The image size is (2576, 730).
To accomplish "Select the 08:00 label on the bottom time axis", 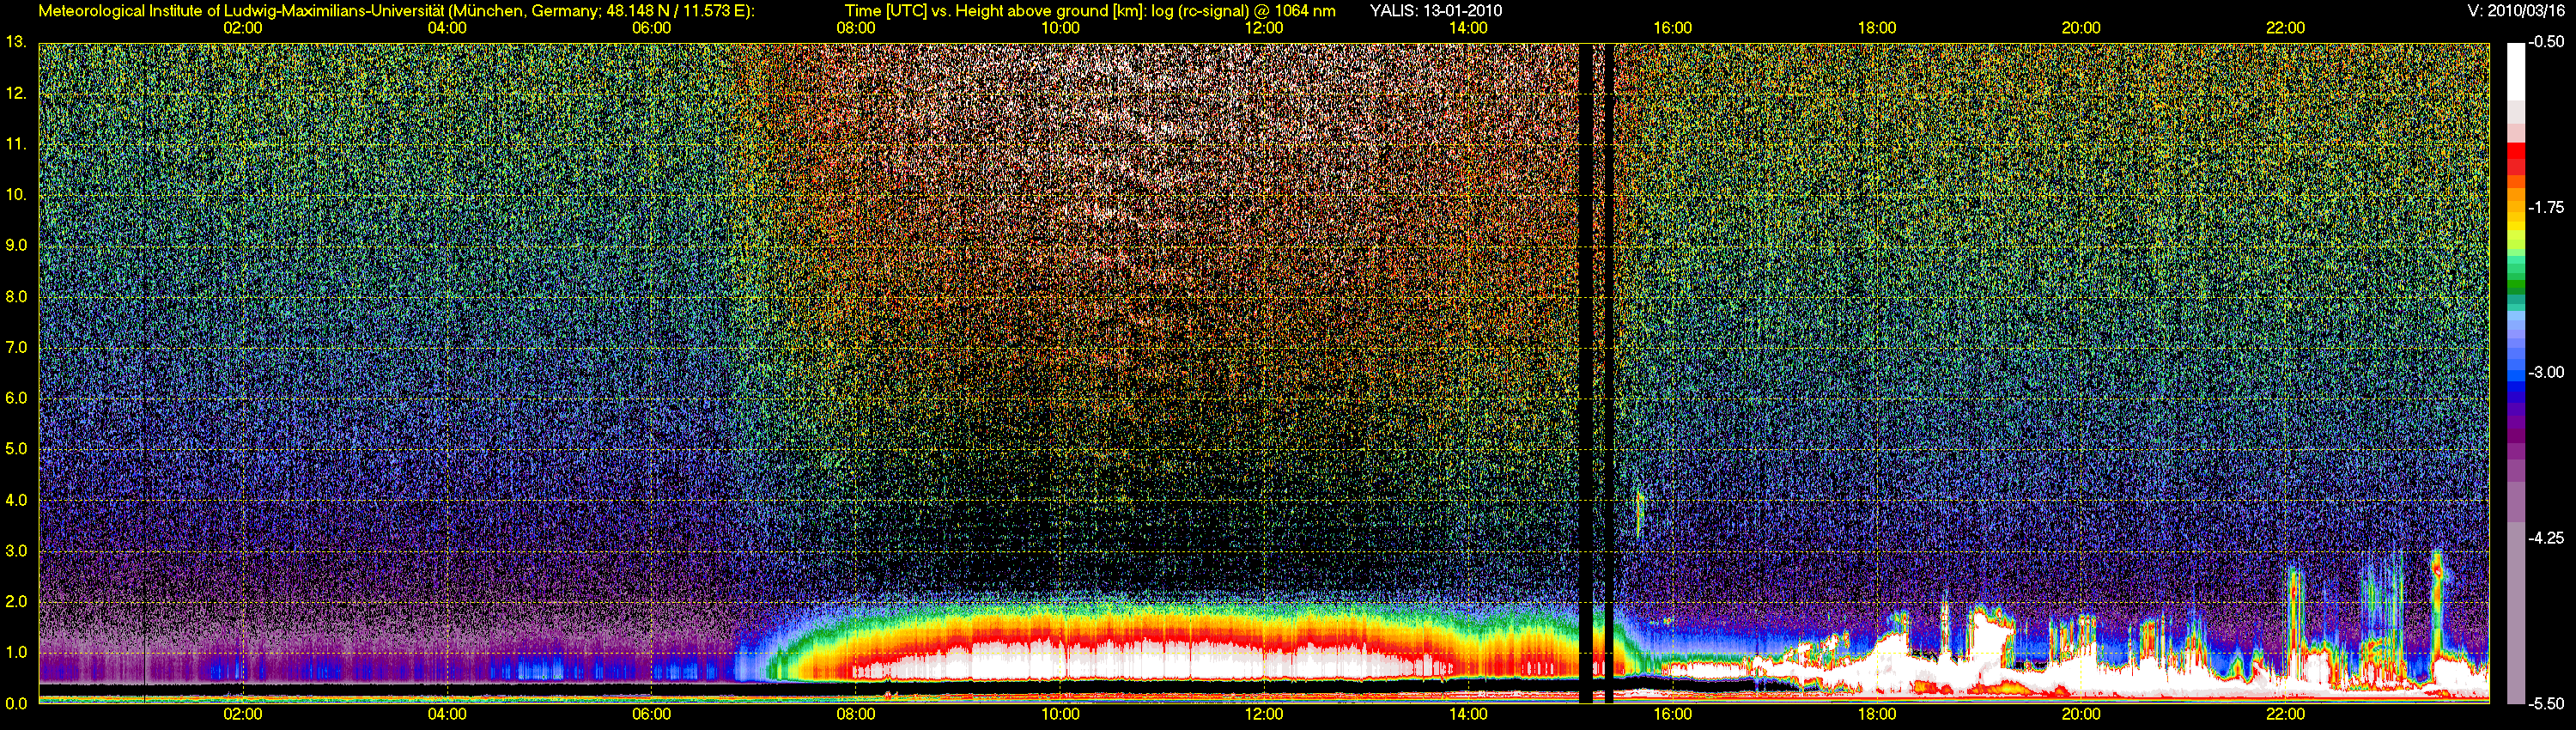I will 856,714.
